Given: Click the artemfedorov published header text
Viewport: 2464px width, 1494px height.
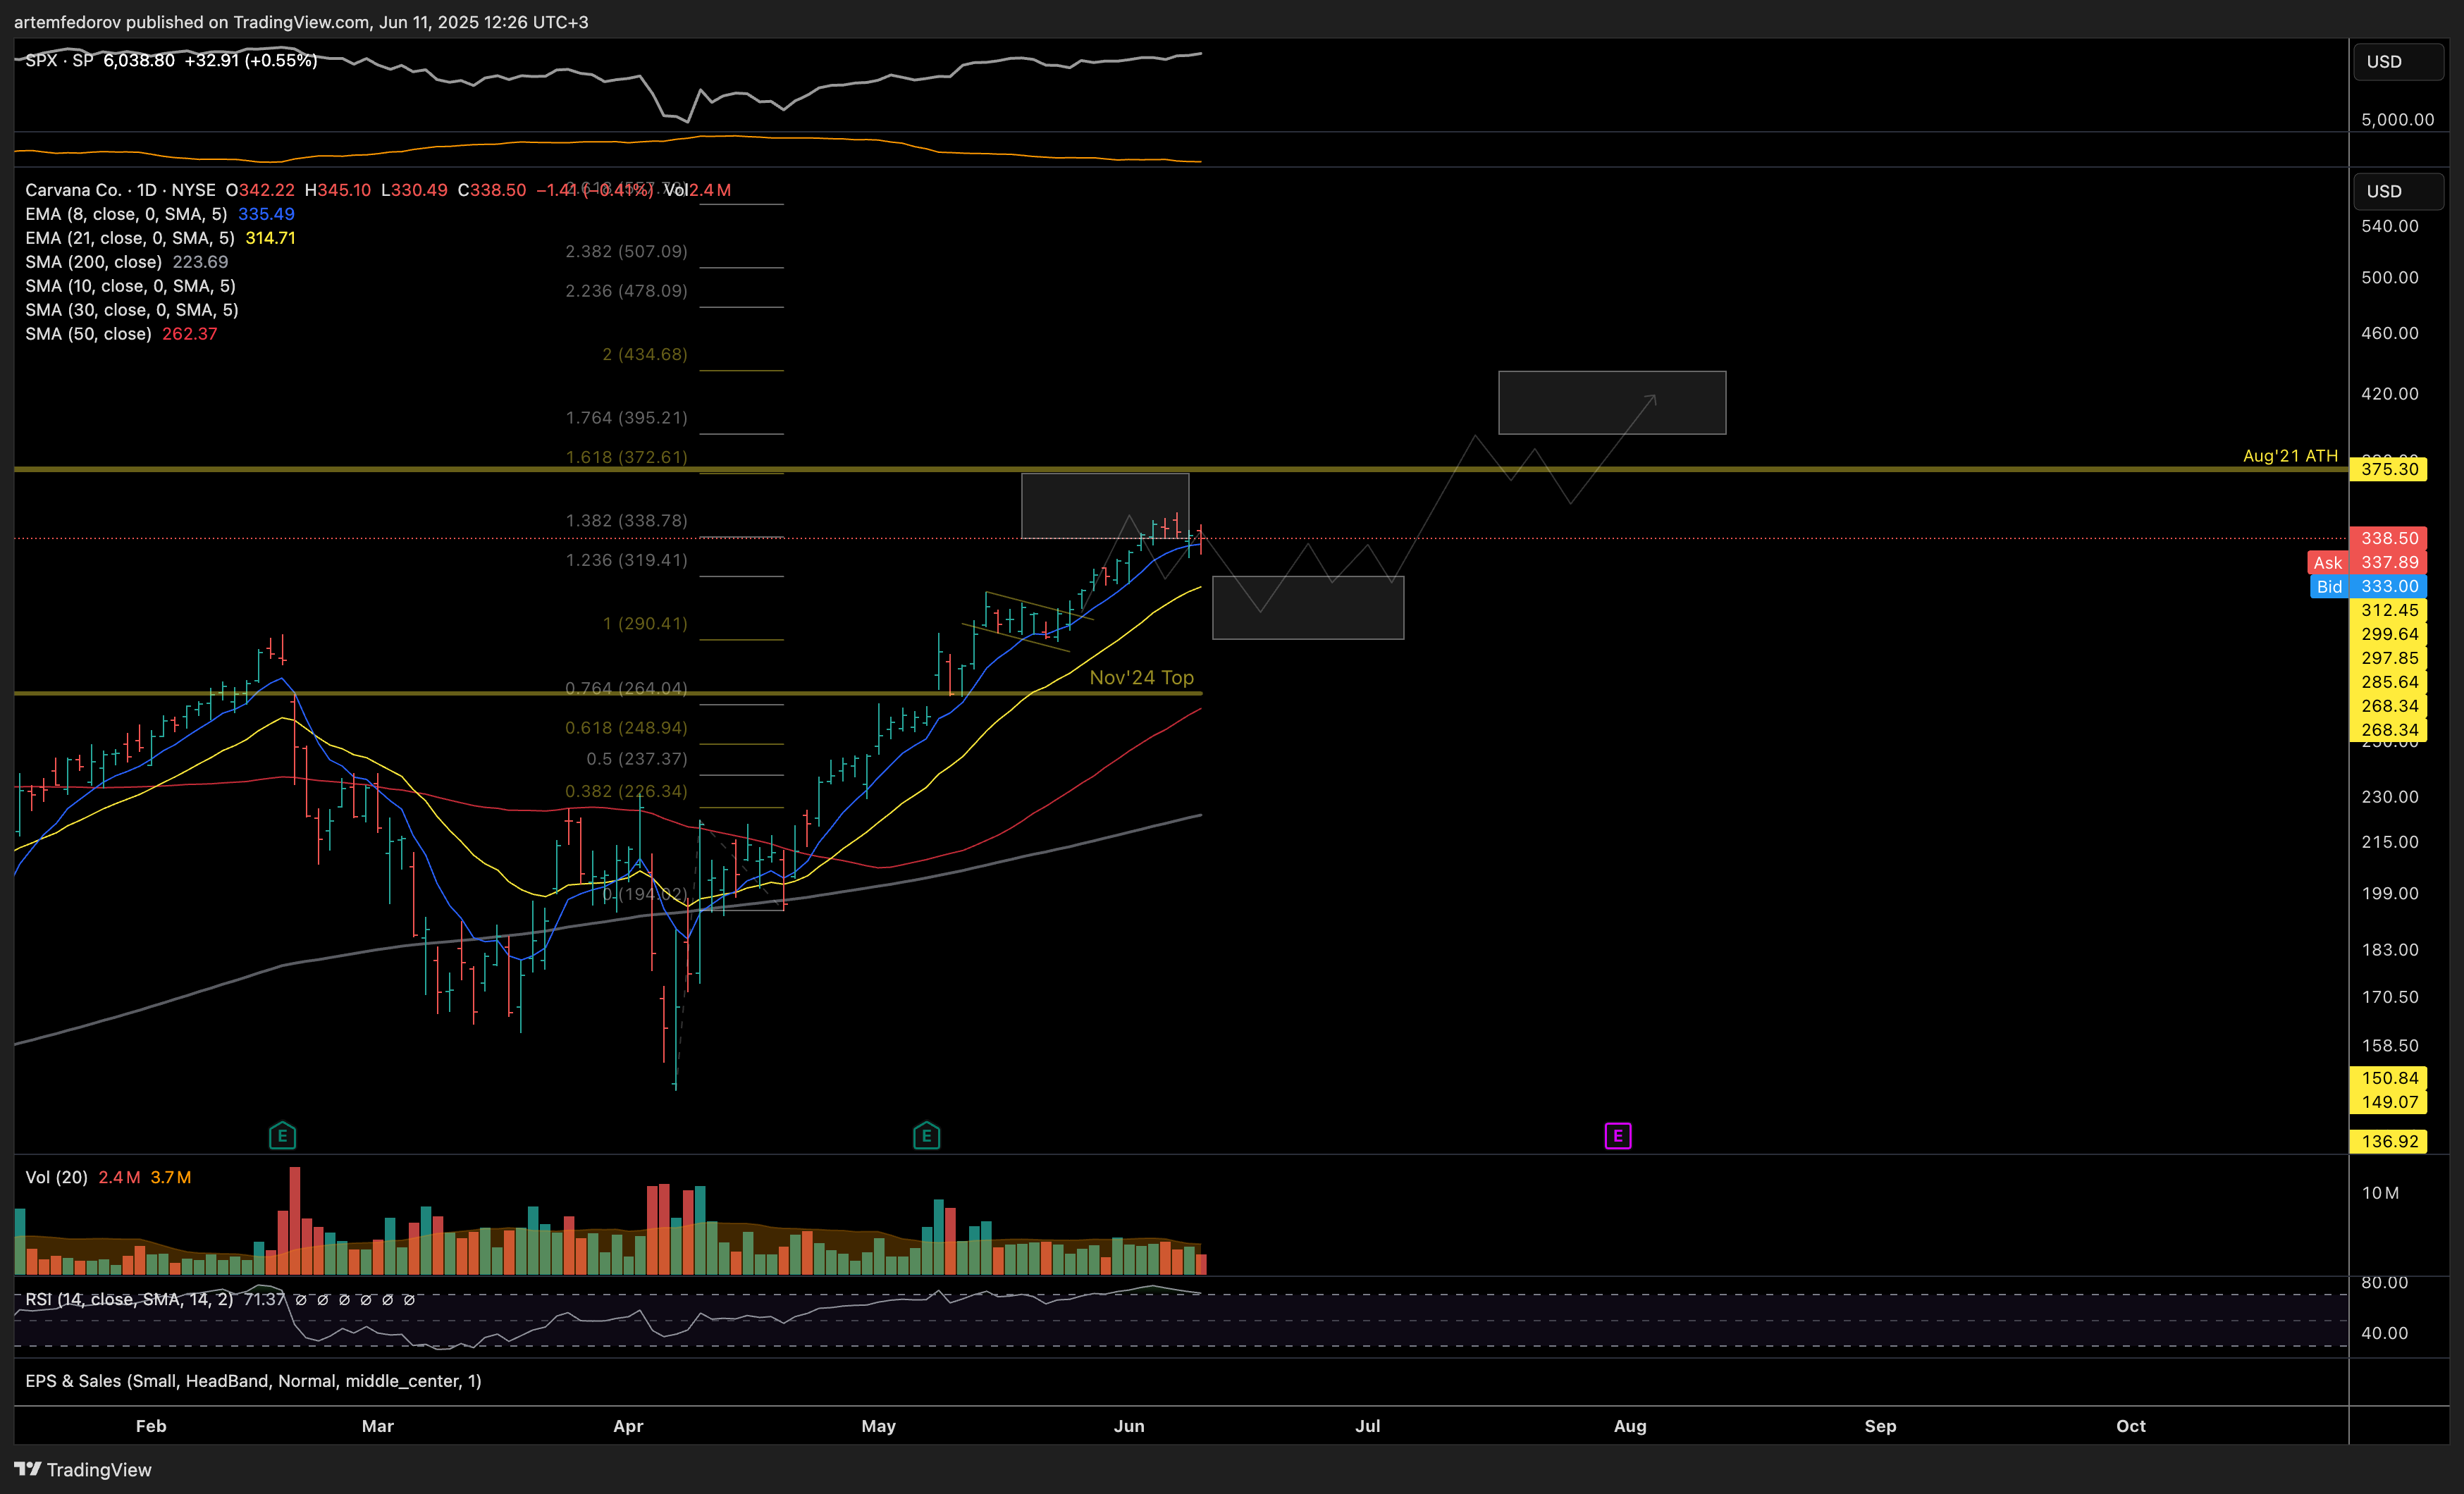Looking at the screenshot, I should pos(301,22).
